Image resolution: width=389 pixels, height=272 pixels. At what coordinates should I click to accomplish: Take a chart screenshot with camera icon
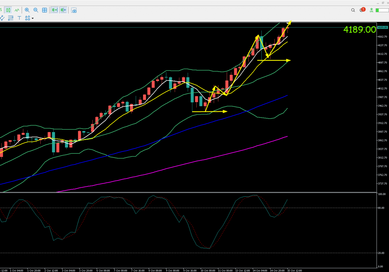pos(74,10)
